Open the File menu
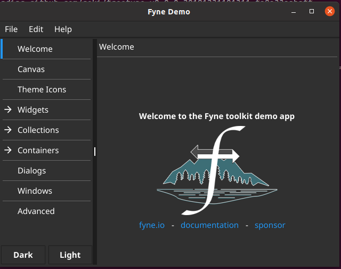341x269 pixels. point(11,29)
